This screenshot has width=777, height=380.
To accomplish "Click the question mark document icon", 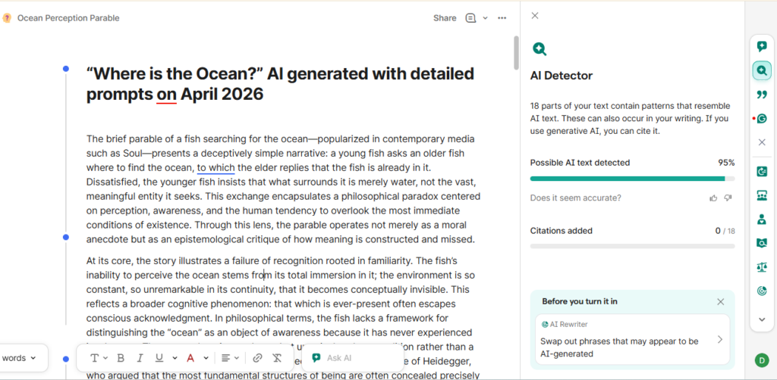I will pyautogui.click(x=7, y=18).
